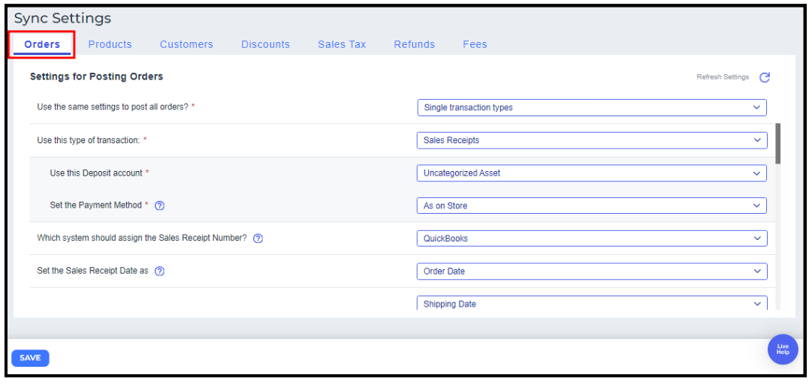Image resolution: width=812 pixels, height=384 pixels.
Task: Click help icon beside Sales Receipt Number question
Action: click(258, 238)
